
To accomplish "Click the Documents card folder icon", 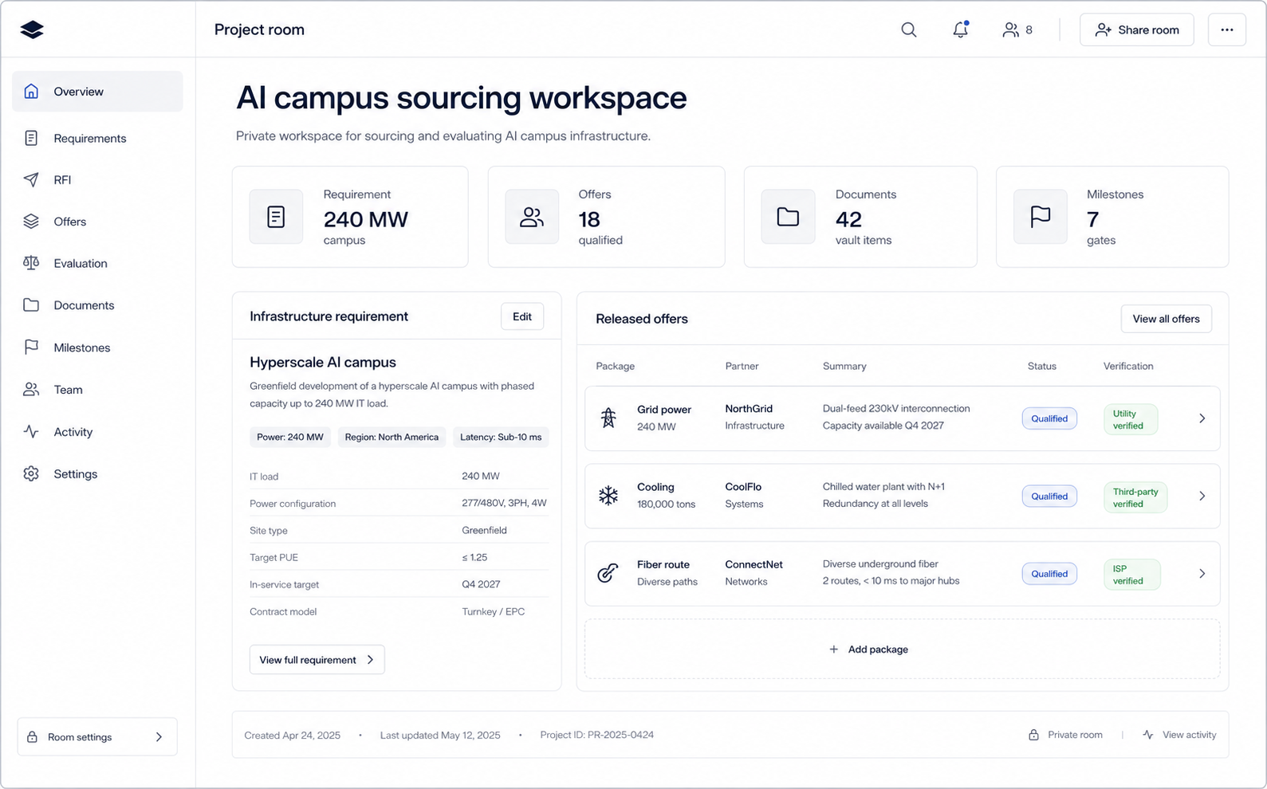I will pos(788,217).
